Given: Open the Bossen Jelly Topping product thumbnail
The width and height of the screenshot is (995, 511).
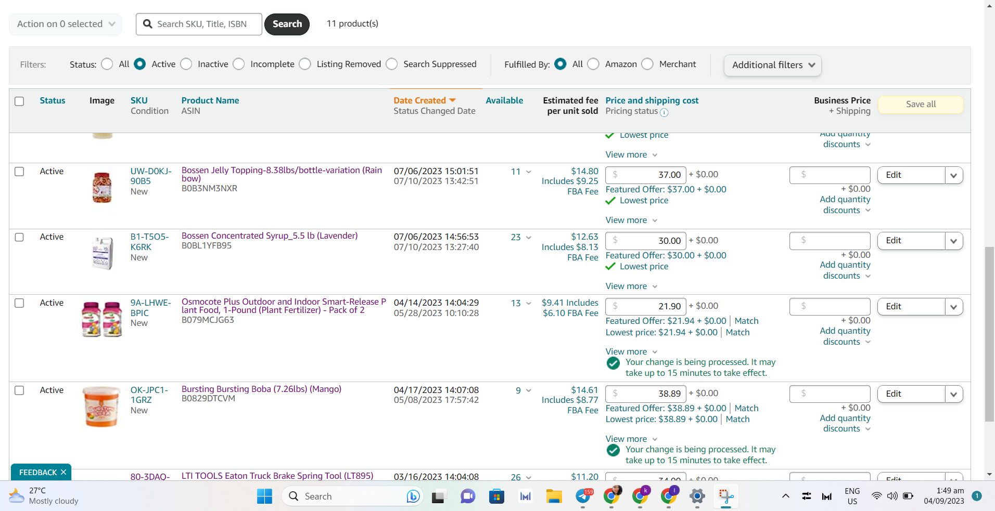Looking at the screenshot, I should pyautogui.click(x=102, y=187).
